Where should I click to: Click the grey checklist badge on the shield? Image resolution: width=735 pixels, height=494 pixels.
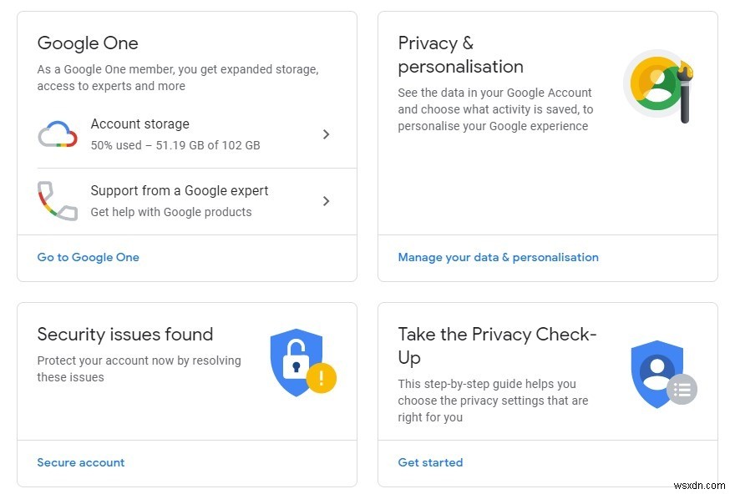pos(681,389)
